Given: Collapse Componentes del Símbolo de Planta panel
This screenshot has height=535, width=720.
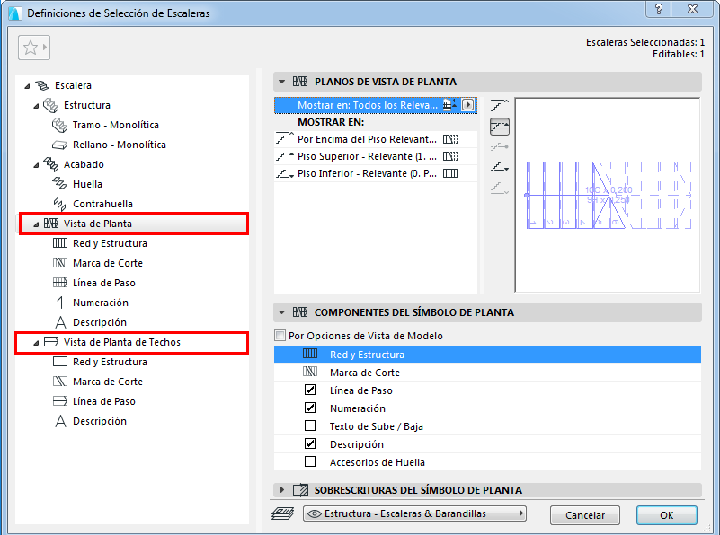Looking at the screenshot, I should [282, 312].
